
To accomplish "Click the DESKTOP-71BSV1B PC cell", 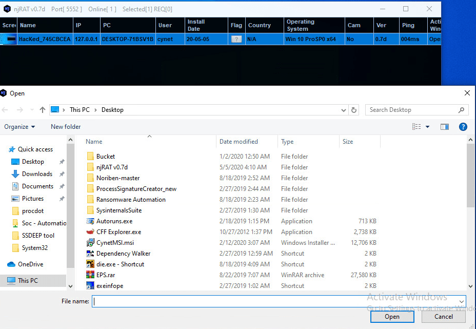I will click(x=128, y=39).
